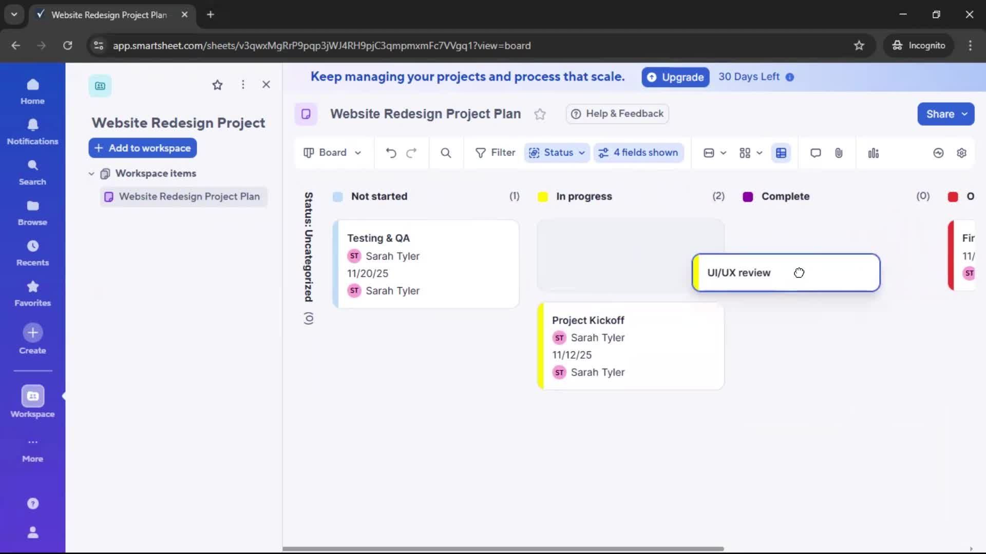Viewport: 986px width, 554px height.
Task: Open search within the board
Action: tap(445, 152)
